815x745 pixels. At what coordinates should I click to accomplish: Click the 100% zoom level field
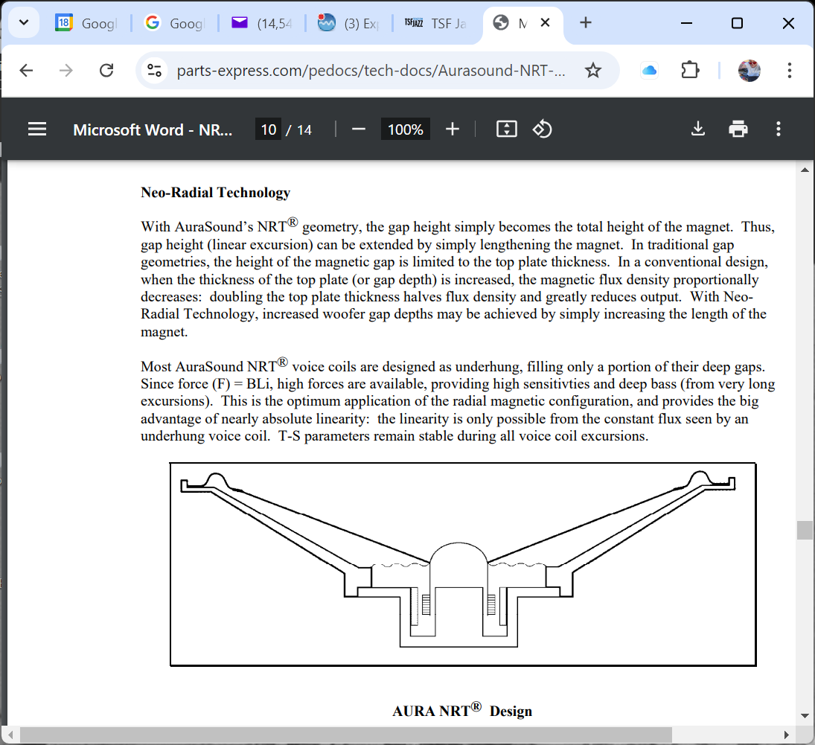[x=406, y=130]
